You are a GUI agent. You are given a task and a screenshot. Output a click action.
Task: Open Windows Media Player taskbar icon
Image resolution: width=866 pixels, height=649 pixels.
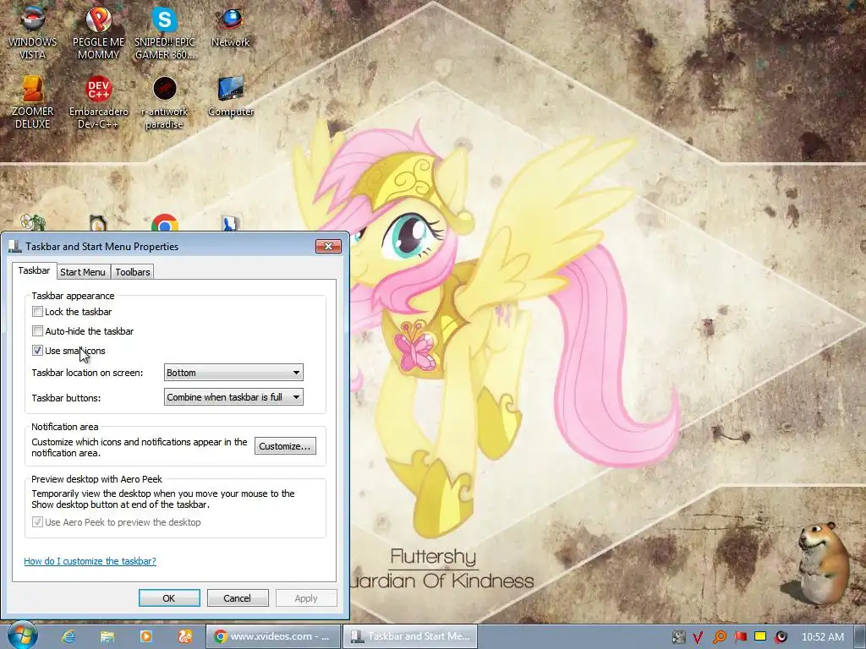coord(145,636)
